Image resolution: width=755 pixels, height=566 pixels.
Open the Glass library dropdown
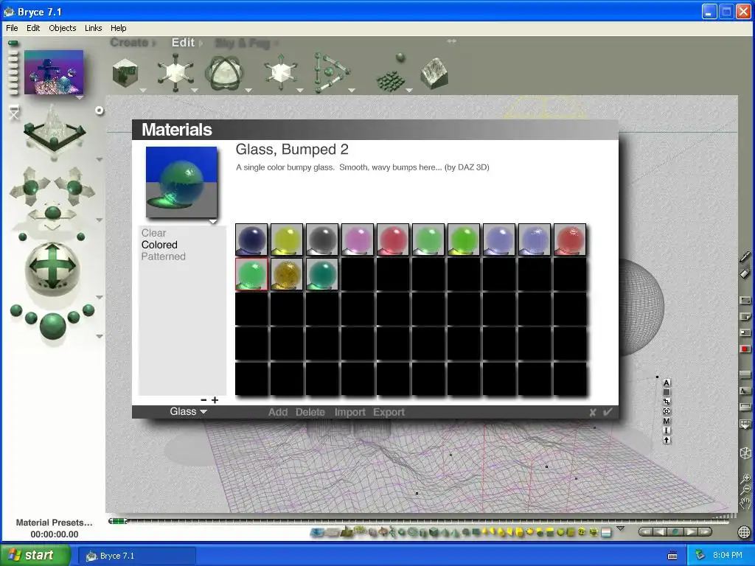(188, 411)
